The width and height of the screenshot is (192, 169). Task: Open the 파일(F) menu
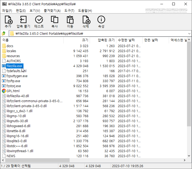[x=7, y=11]
